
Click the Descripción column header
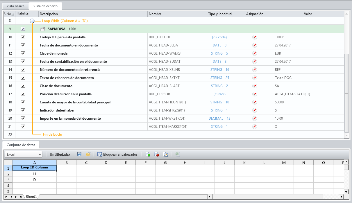pyautogui.click(x=93, y=14)
